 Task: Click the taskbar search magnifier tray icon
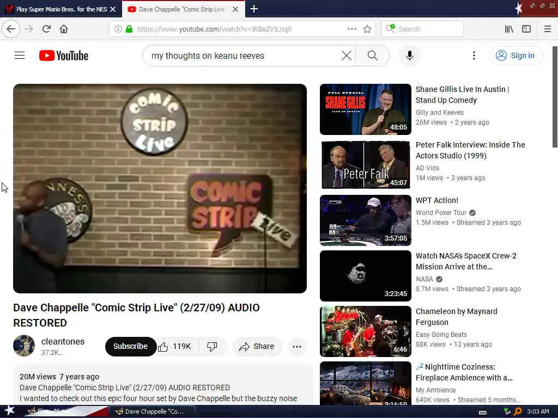point(518,411)
